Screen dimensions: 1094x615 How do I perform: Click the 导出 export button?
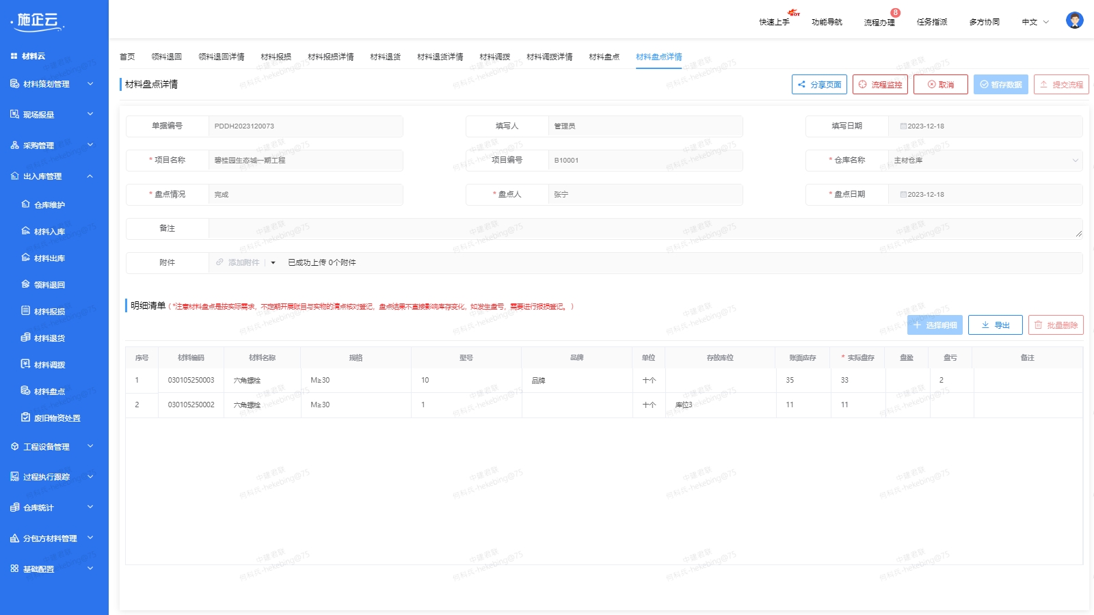[995, 325]
